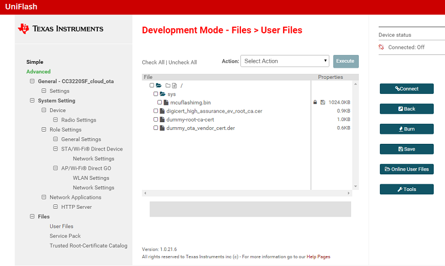
Task: Click the dummy_ota_vendor_cert.der file icon
Action: coord(162,128)
